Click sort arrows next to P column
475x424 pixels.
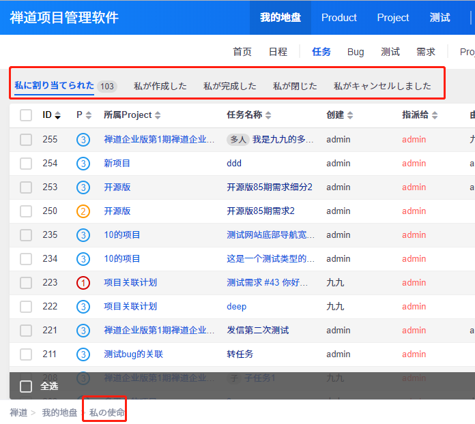tap(89, 115)
